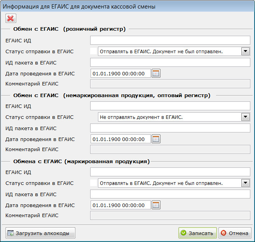Toggle checkbox beside marked products send status

coord(94,183)
